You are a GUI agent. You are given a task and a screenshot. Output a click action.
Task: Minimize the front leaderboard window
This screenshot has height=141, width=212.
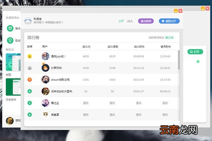[x=175, y=11]
